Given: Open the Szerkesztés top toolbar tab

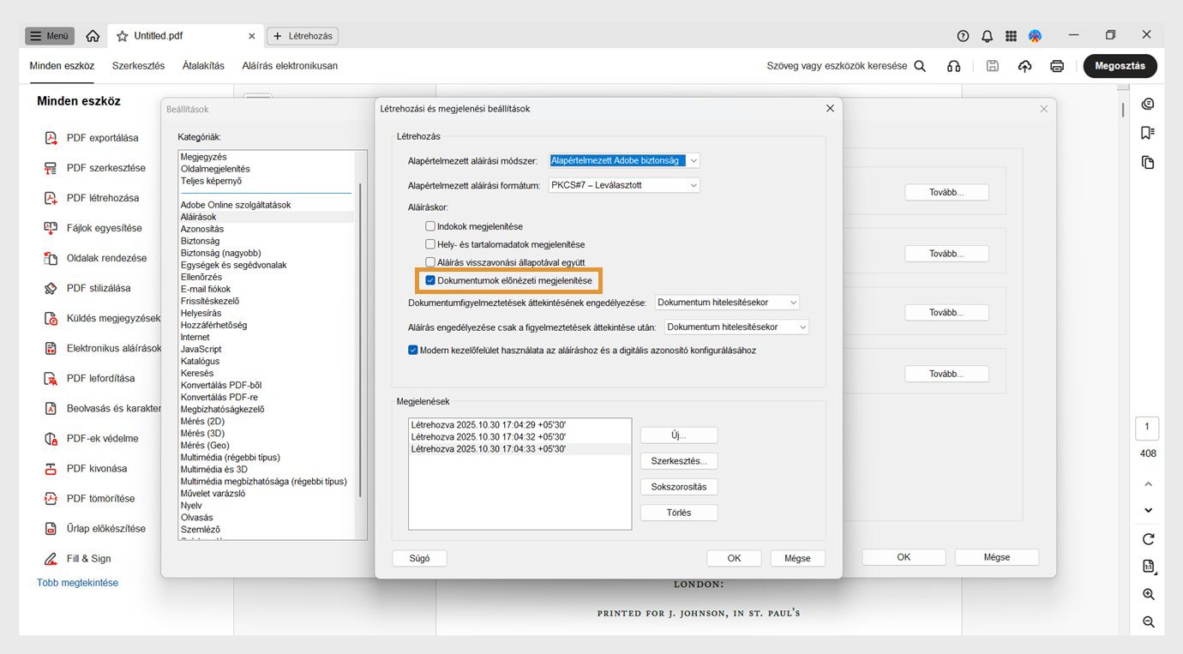Looking at the screenshot, I should [138, 66].
